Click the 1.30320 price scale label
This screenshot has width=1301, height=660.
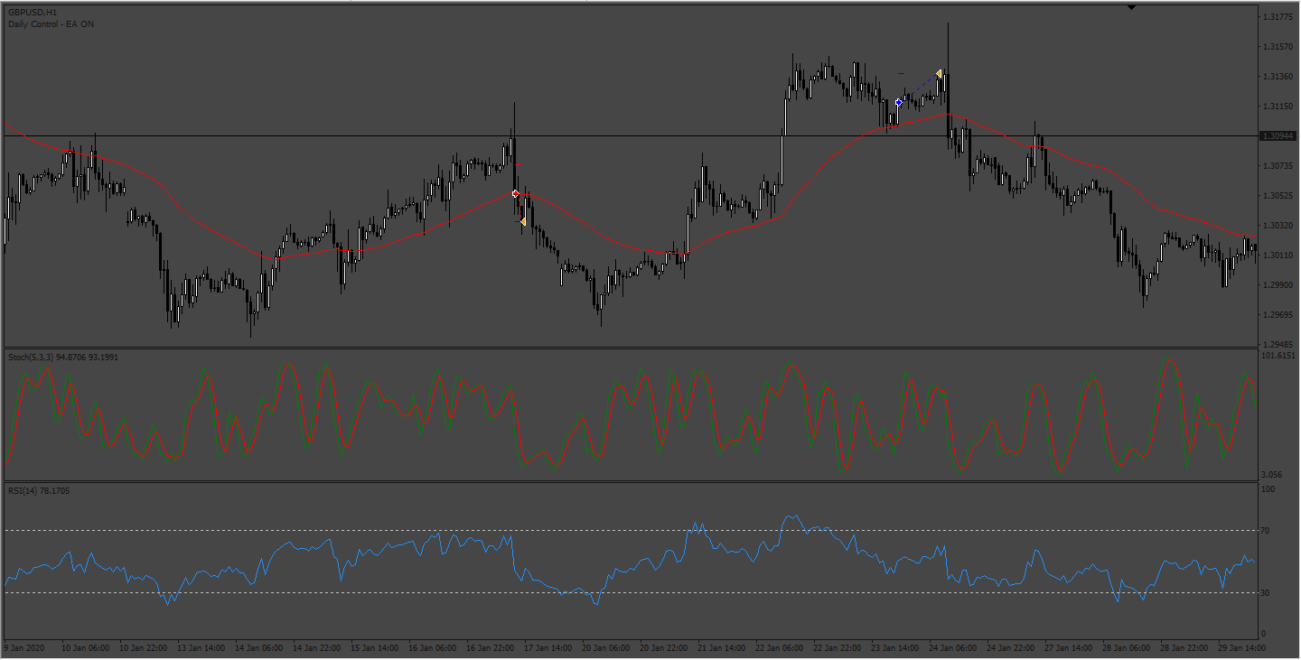click(1277, 226)
